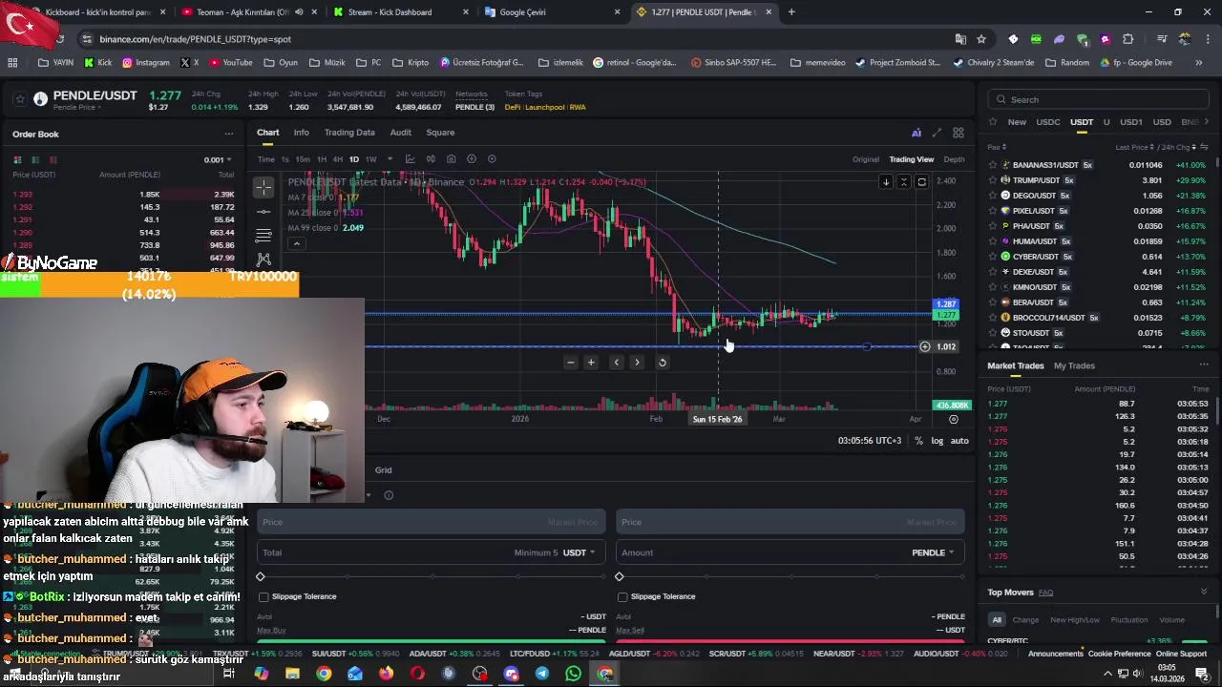Zoom out the chart with minus
The width and height of the screenshot is (1222, 687).
click(571, 363)
